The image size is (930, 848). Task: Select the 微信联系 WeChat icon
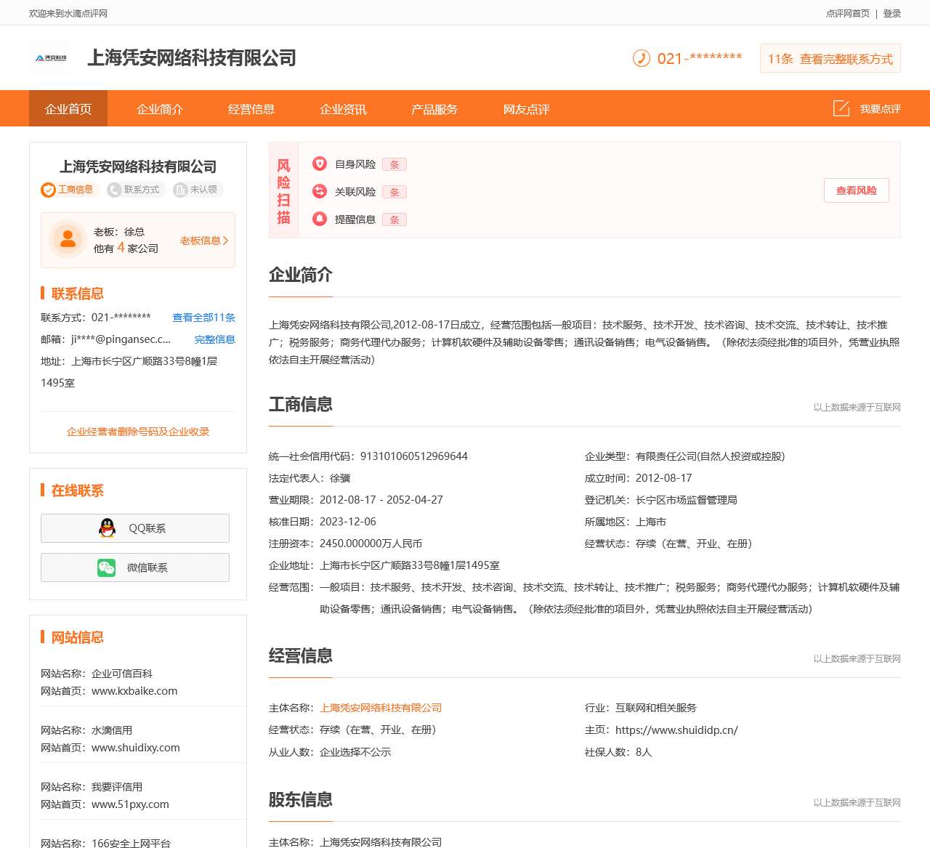(x=106, y=568)
